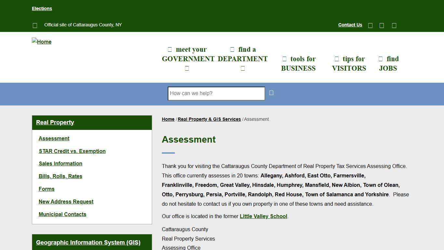Open 'Geographic Information System (GIS)' section
444x250 pixels.
tap(88, 243)
